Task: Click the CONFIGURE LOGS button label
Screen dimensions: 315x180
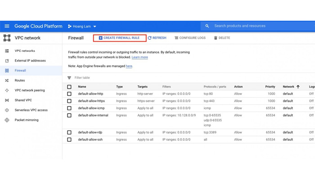Action: point(193,38)
